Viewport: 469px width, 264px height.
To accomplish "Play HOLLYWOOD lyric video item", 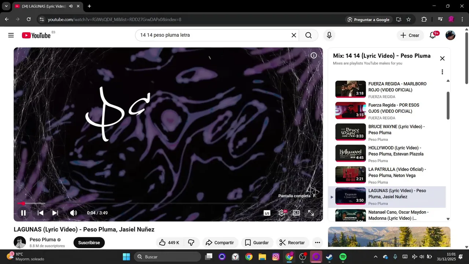I will point(387,154).
